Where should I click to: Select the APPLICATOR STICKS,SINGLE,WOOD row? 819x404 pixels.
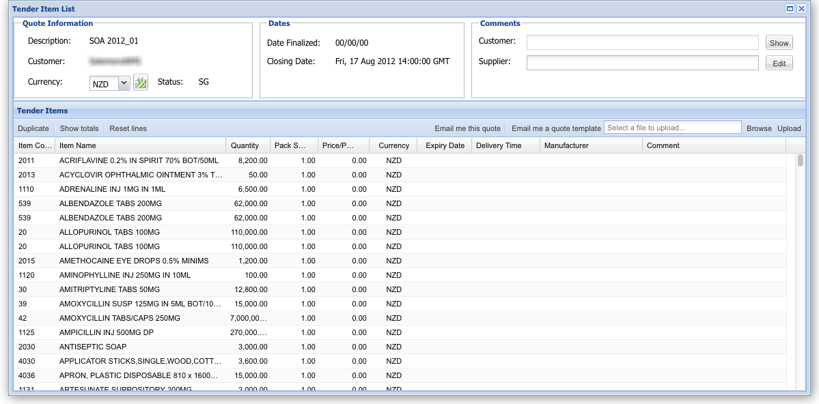coord(400,361)
